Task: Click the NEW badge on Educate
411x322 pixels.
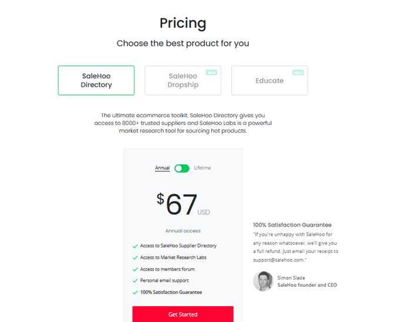Action: (x=298, y=73)
